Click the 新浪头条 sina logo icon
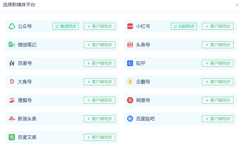The image size is (241, 152). pyautogui.click(x=12, y=119)
